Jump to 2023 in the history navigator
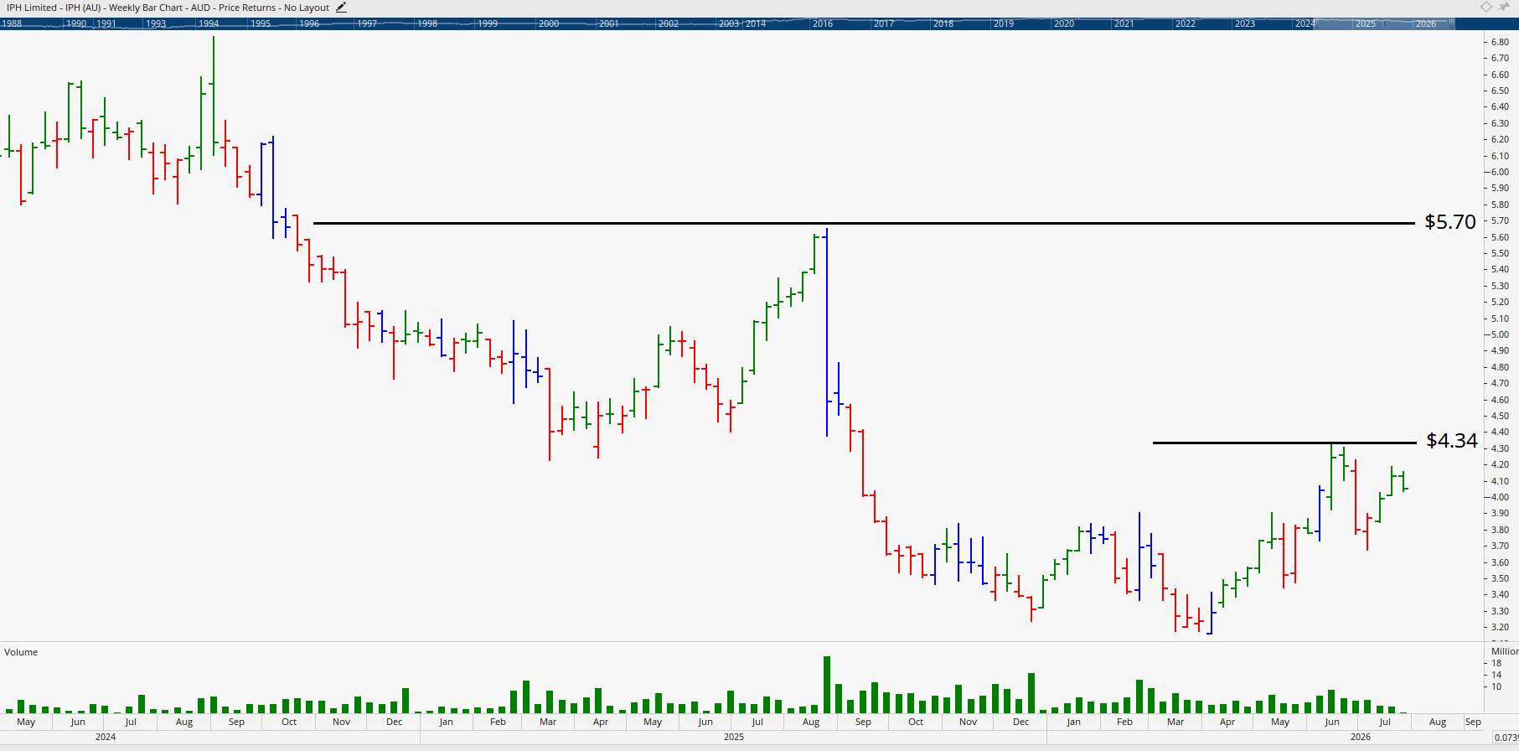Image resolution: width=1519 pixels, height=751 pixels. point(1245,23)
